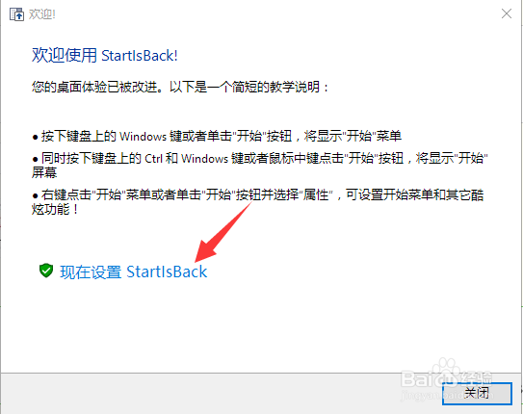The width and height of the screenshot is (523, 414).
Task: Click the Baidu 经验 watermark logo
Action: 447,378
